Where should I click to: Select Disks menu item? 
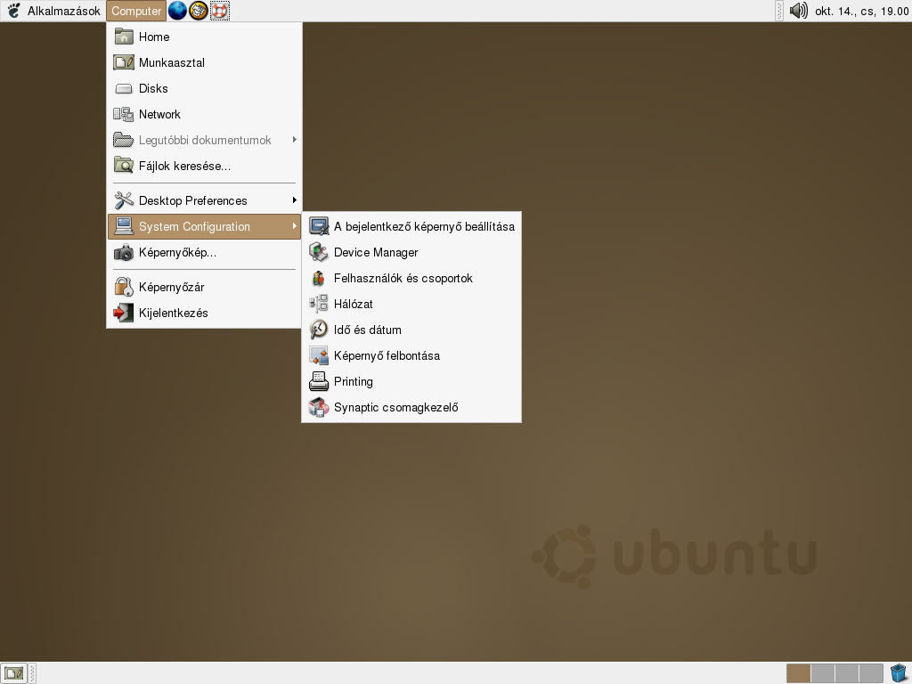(204, 88)
